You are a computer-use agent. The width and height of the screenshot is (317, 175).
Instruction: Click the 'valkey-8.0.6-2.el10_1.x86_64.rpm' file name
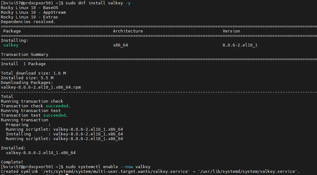(41, 87)
